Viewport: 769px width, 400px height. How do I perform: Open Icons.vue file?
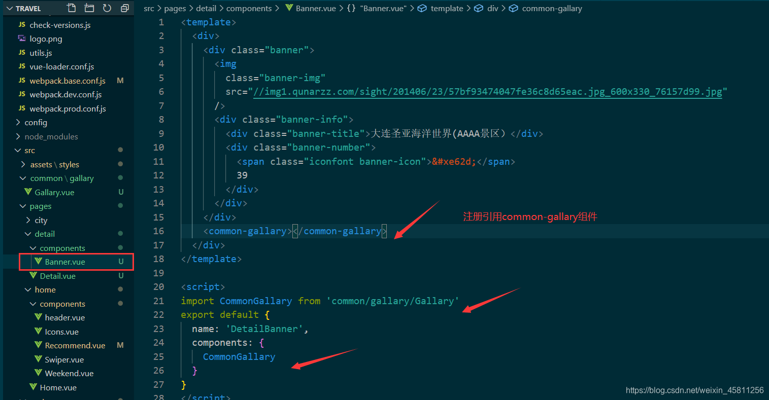click(61, 332)
